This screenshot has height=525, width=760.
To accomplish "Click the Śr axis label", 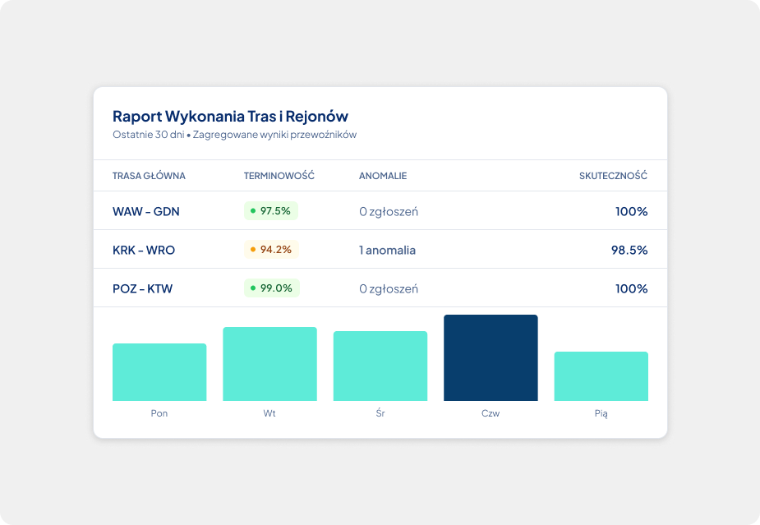I will (x=380, y=413).
